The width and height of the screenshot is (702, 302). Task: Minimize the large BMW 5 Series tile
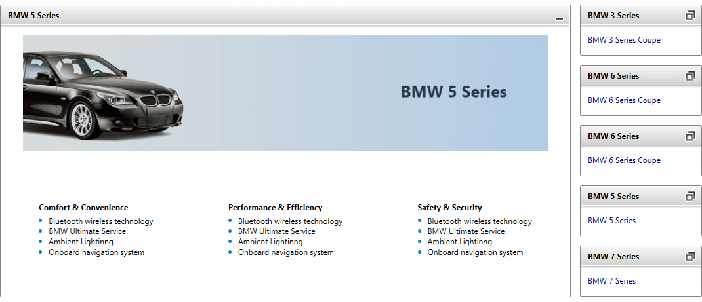coord(559,18)
